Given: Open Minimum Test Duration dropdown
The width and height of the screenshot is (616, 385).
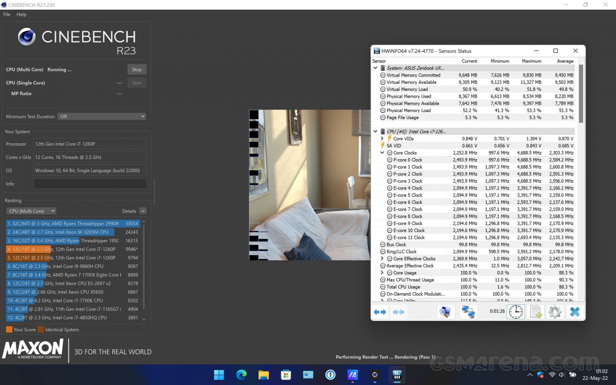Looking at the screenshot, I should [102, 117].
